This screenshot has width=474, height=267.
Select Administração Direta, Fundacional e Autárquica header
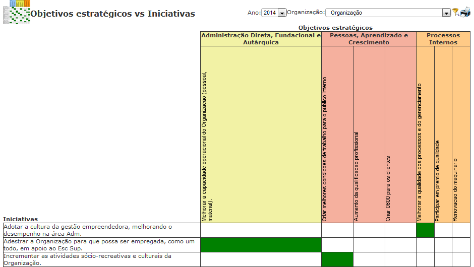(x=261, y=39)
